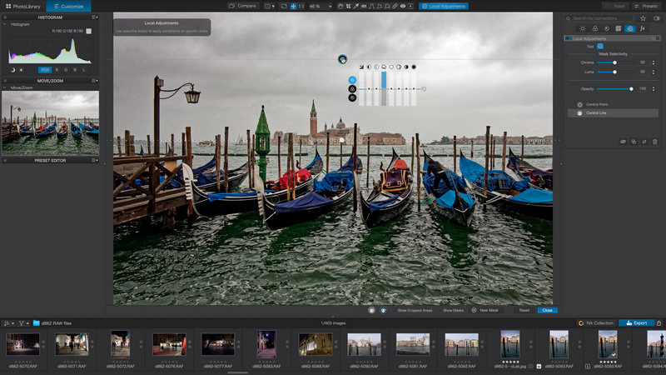Select the RGB histogram channel
This screenshot has height=375, width=666.
tap(45, 70)
